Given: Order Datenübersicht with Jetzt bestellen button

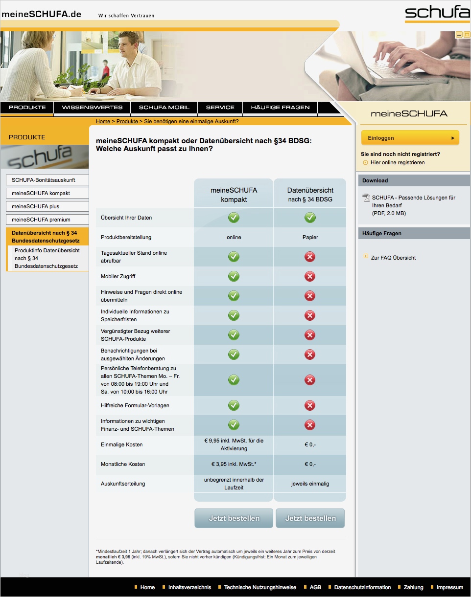Looking at the screenshot, I should pos(310,518).
